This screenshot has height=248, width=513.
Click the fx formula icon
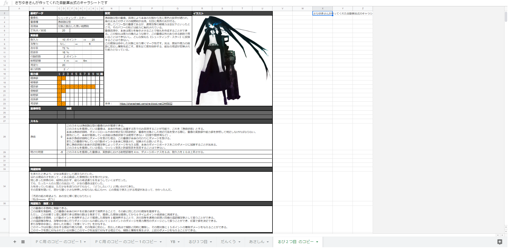pos(6,3)
